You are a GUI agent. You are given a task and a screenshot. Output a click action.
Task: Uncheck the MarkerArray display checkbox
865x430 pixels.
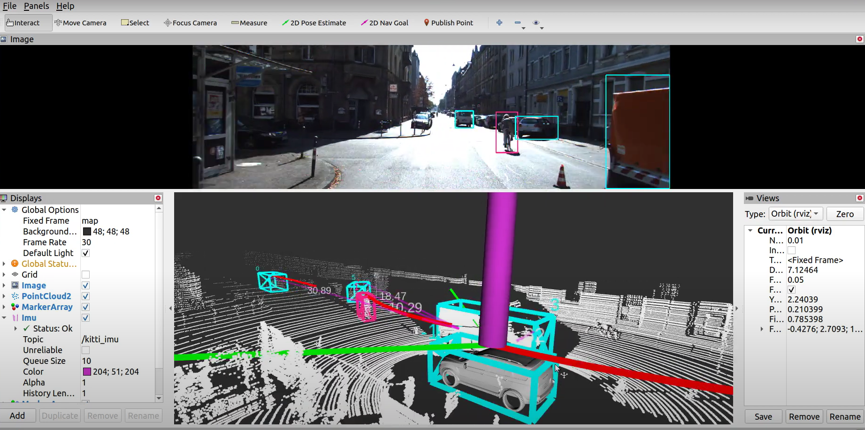85,307
